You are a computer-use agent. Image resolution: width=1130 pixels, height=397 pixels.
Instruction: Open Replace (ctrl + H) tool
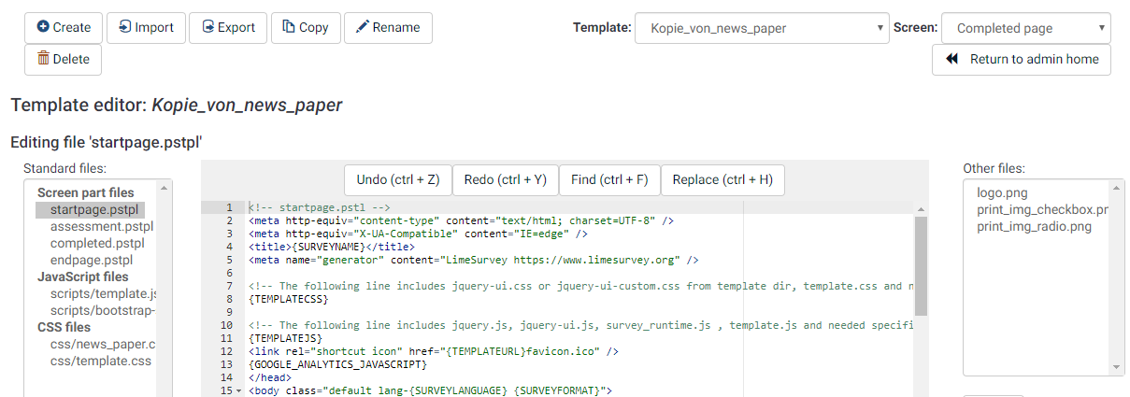[x=722, y=180]
